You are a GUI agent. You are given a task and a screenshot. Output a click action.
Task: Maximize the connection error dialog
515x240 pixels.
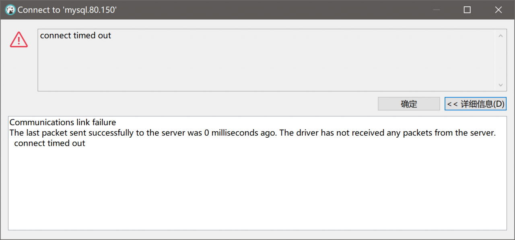[467, 10]
